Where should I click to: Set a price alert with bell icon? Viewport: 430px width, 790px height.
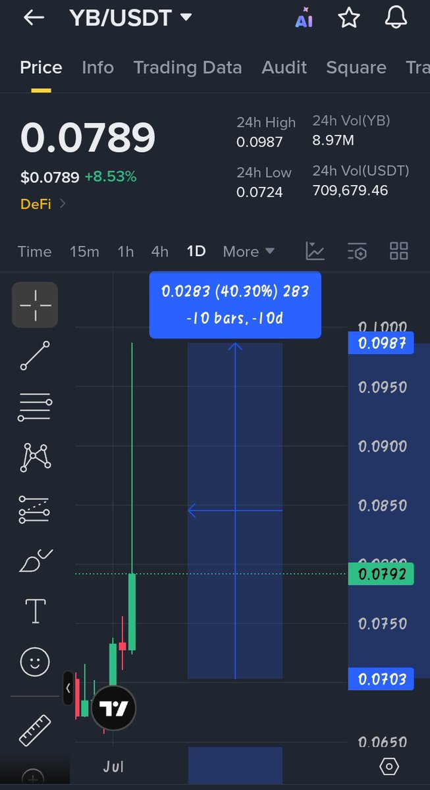pos(396,18)
